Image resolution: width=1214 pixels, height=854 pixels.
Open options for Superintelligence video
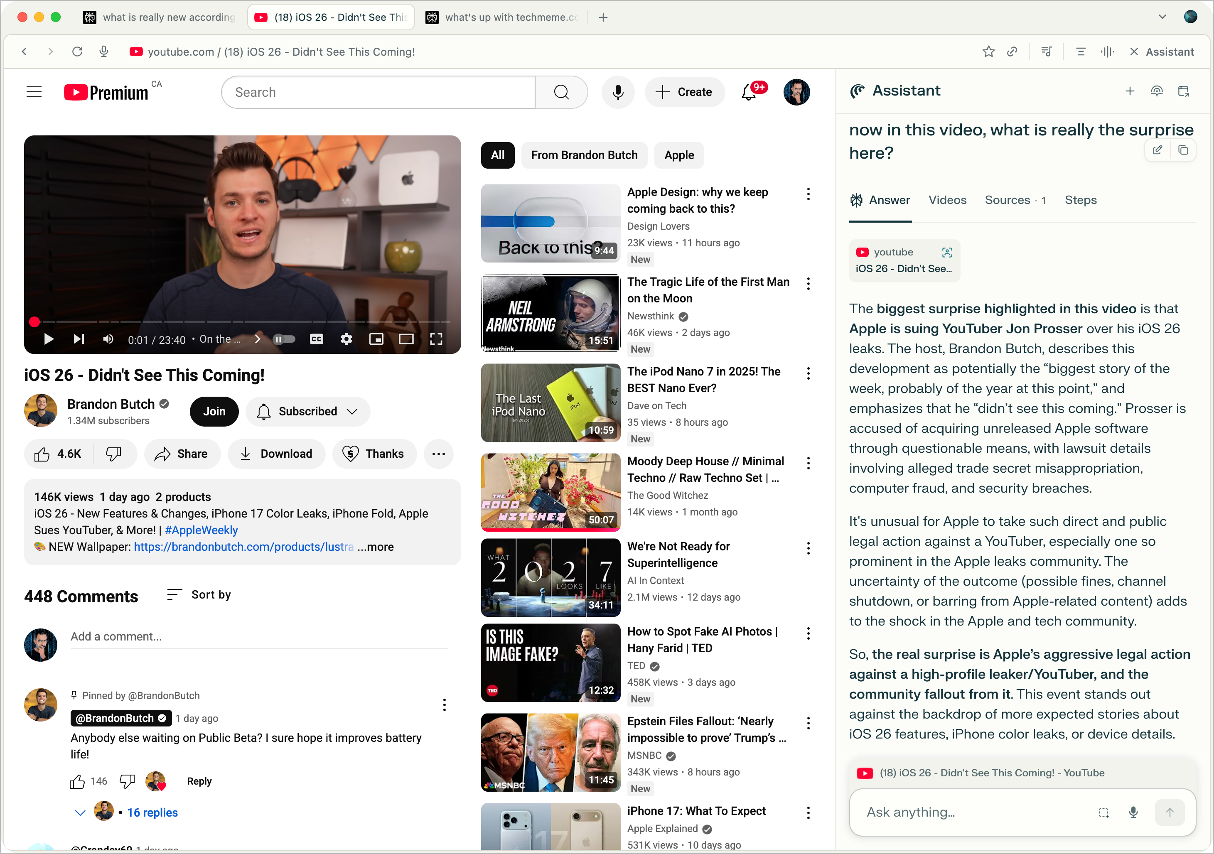pyautogui.click(x=809, y=549)
